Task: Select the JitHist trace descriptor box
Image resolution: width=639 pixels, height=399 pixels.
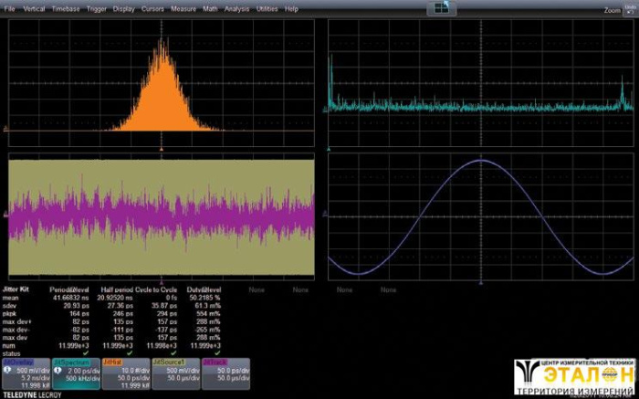Action: click(124, 373)
